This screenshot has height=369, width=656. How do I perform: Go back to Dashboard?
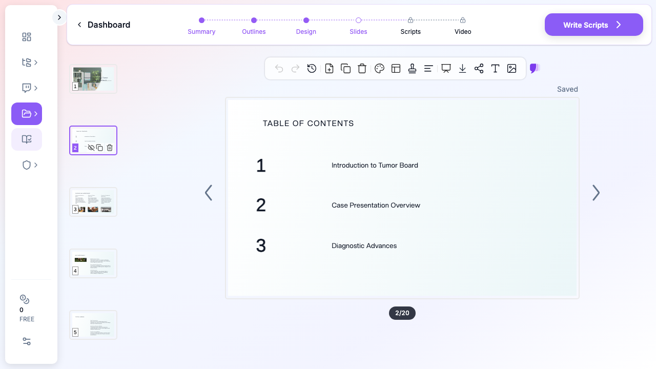point(104,25)
